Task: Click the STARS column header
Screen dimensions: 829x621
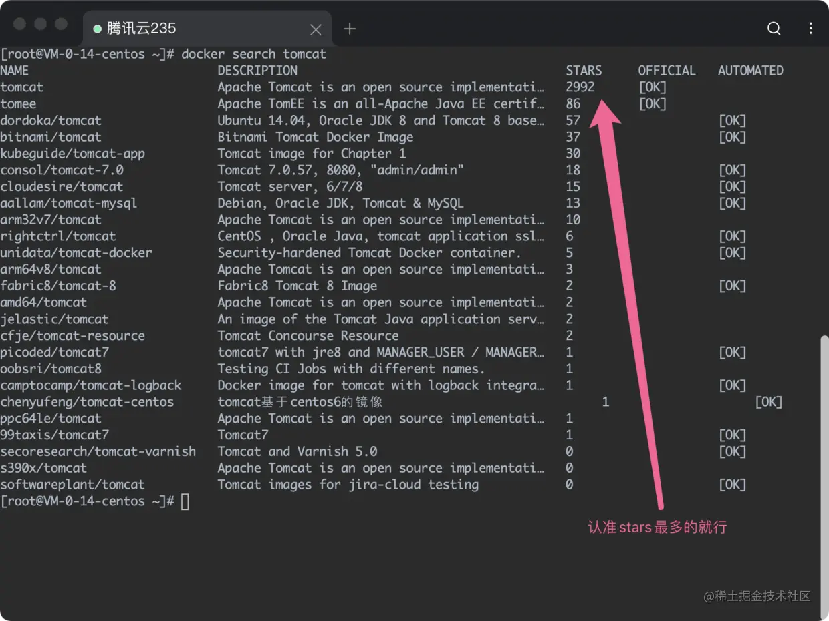Action: click(x=584, y=71)
